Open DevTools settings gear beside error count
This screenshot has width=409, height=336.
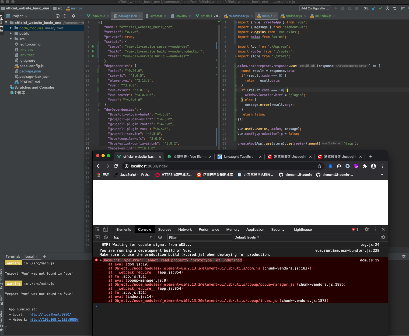pyautogui.click(x=366, y=229)
